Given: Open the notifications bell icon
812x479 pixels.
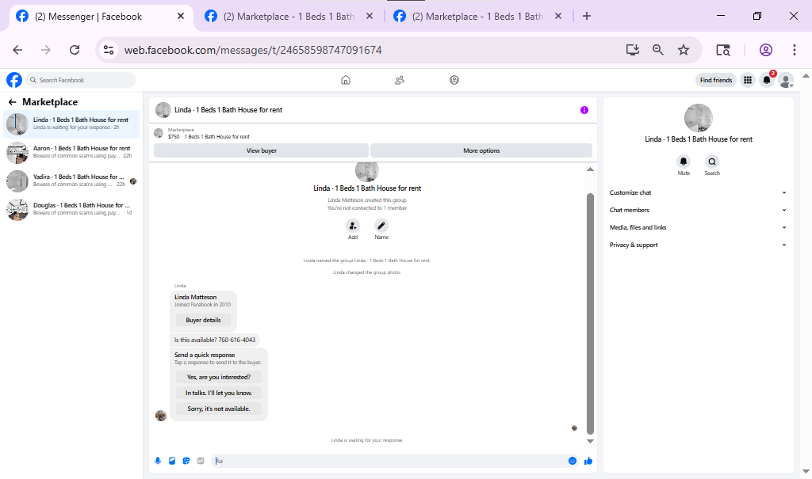Looking at the screenshot, I should click(767, 80).
